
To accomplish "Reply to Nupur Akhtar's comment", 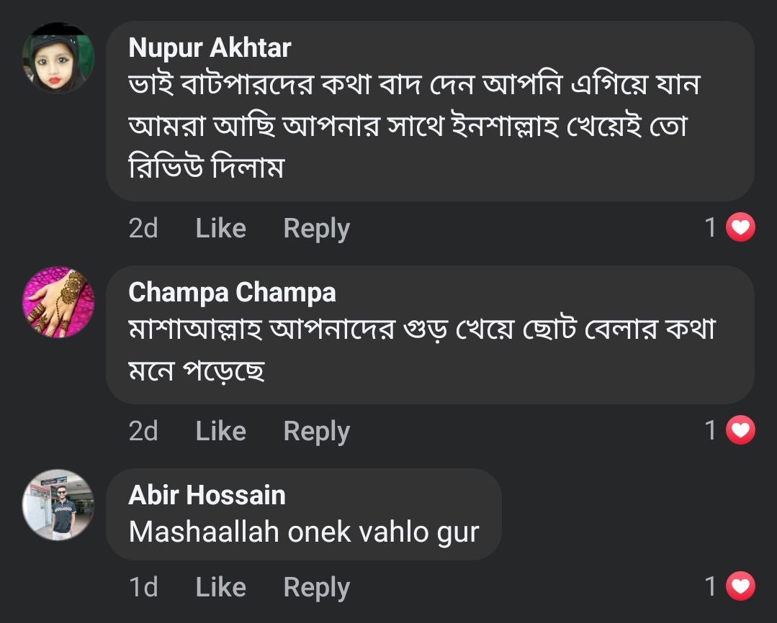I will tap(317, 229).
